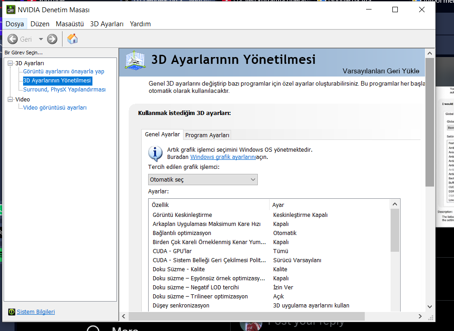Select the Düşey senkronizasyon row
Image resolution: width=454 pixels, height=331 pixels.
[269, 306]
